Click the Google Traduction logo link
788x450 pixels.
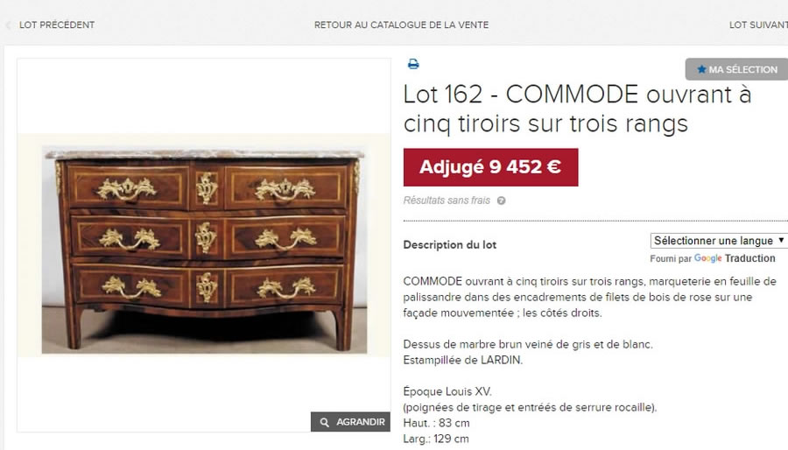(x=735, y=258)
